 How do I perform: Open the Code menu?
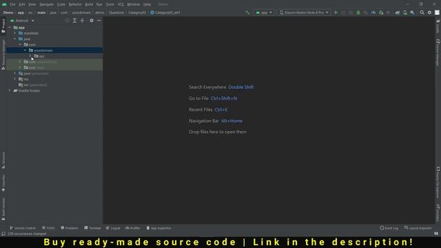pyautogui.click(x=61, y=5)
